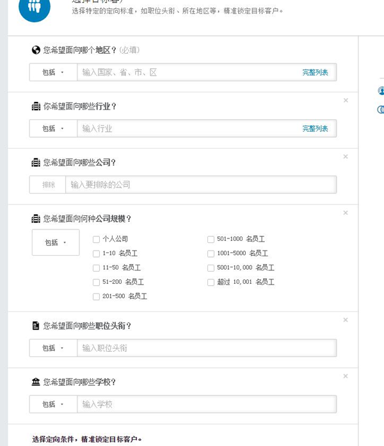Check the 个人公司 box
Image resolution: width=384 pixels, height=446 pixels.
click(96, 239)
